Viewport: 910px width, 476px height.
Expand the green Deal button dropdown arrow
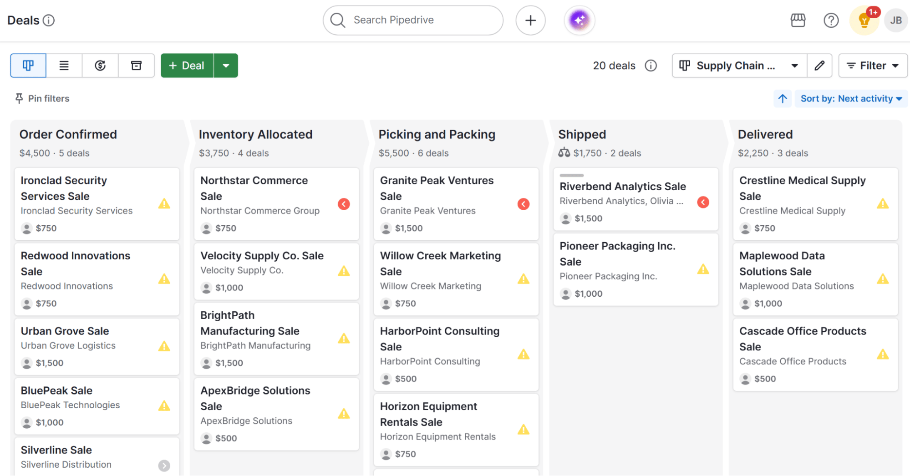point(226,66)
